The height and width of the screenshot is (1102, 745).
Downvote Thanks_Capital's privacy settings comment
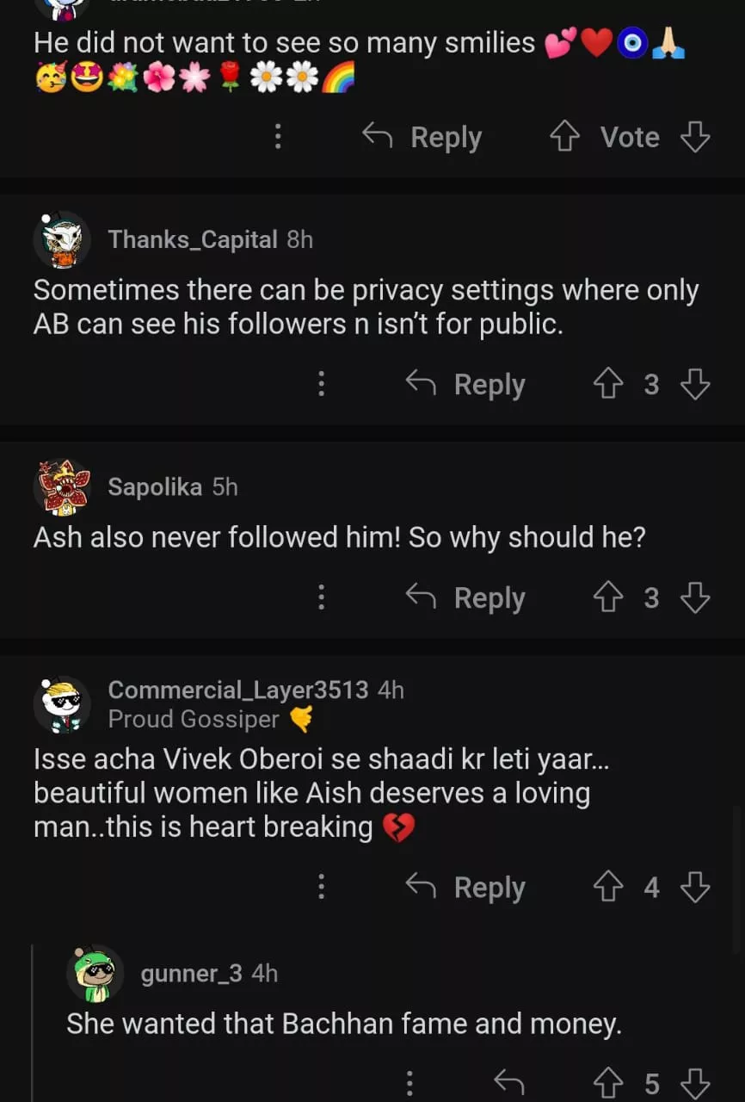[695, 384]
